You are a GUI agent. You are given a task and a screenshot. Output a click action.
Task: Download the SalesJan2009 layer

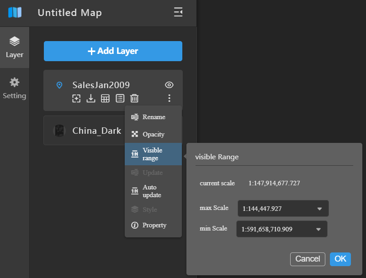91,99
